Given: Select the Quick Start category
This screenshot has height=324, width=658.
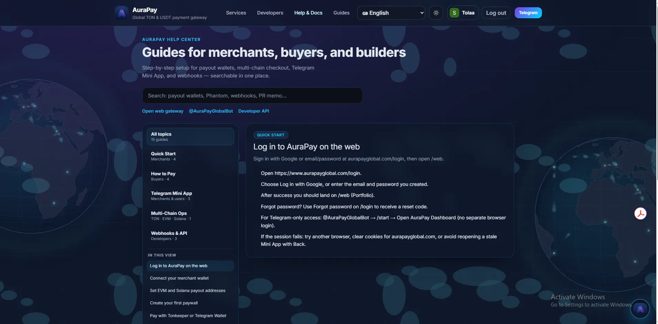Looking at the screenshot, I should pos(190,156).
